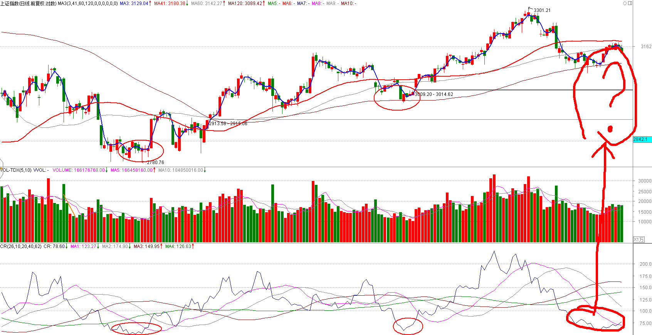This screenshot has width=652, height=335.
Task: Click the diamond icon at top right corner
Action: (625, 3)
